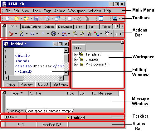Open the Tags menu
This screenshot has width=156, height=131.
click(x=47, y=11)
